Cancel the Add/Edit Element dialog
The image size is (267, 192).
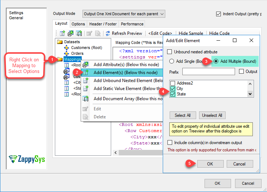click(240, 164)
